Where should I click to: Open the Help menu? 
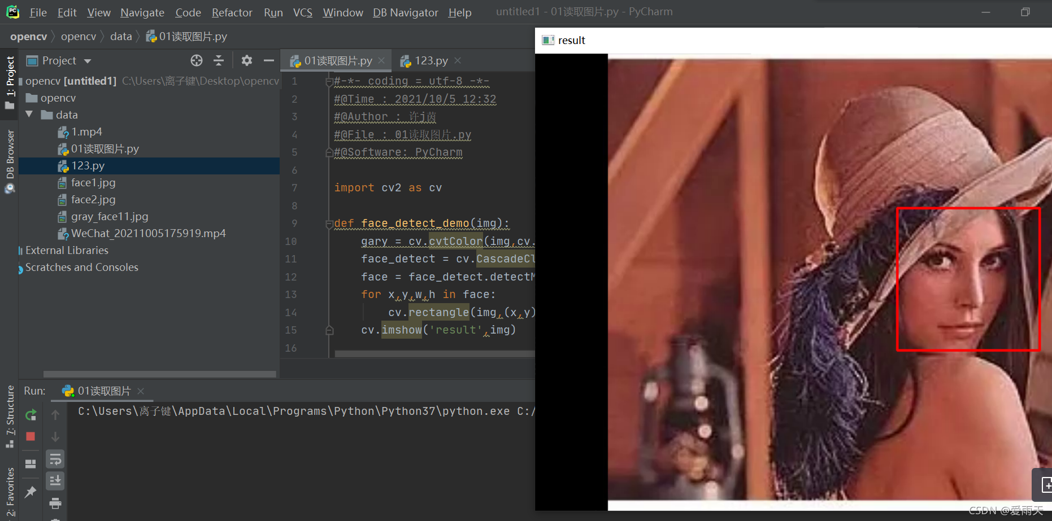pyautogui.click(x=460, y=12)
